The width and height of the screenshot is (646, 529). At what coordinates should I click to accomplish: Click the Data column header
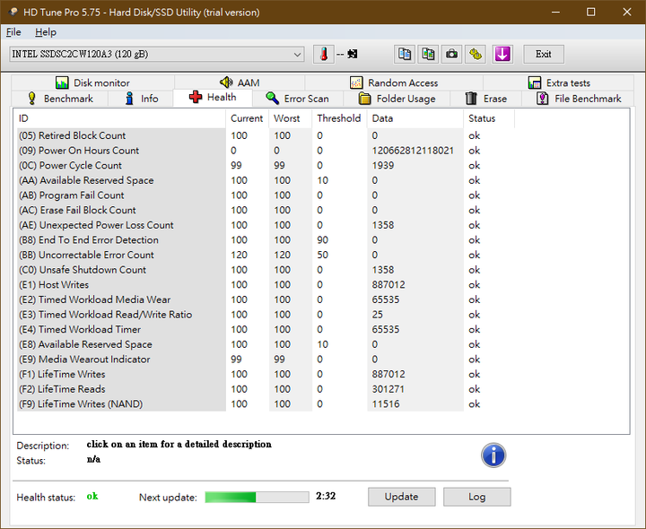tap(415, 118)
